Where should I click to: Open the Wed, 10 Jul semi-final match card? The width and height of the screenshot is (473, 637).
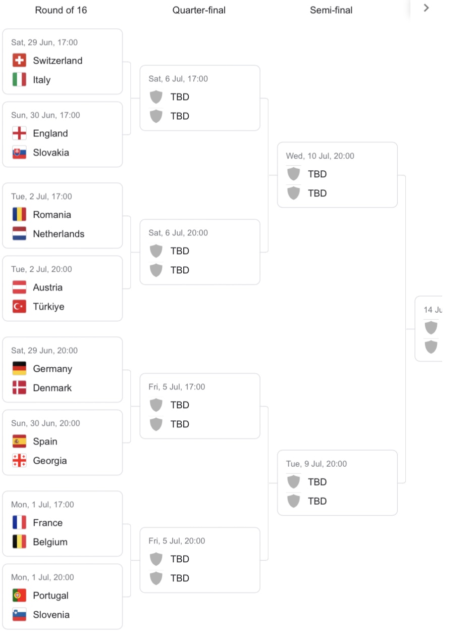(x=337, y=175)
